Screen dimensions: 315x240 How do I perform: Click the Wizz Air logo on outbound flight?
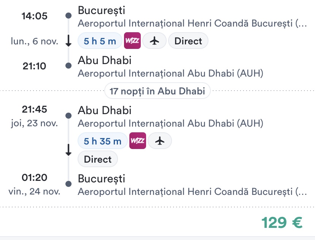[132, 41]
